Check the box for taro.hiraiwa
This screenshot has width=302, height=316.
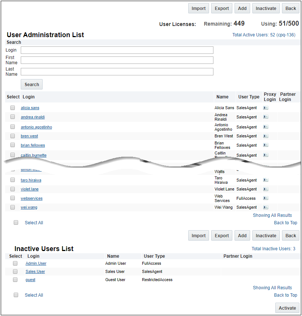13,180
